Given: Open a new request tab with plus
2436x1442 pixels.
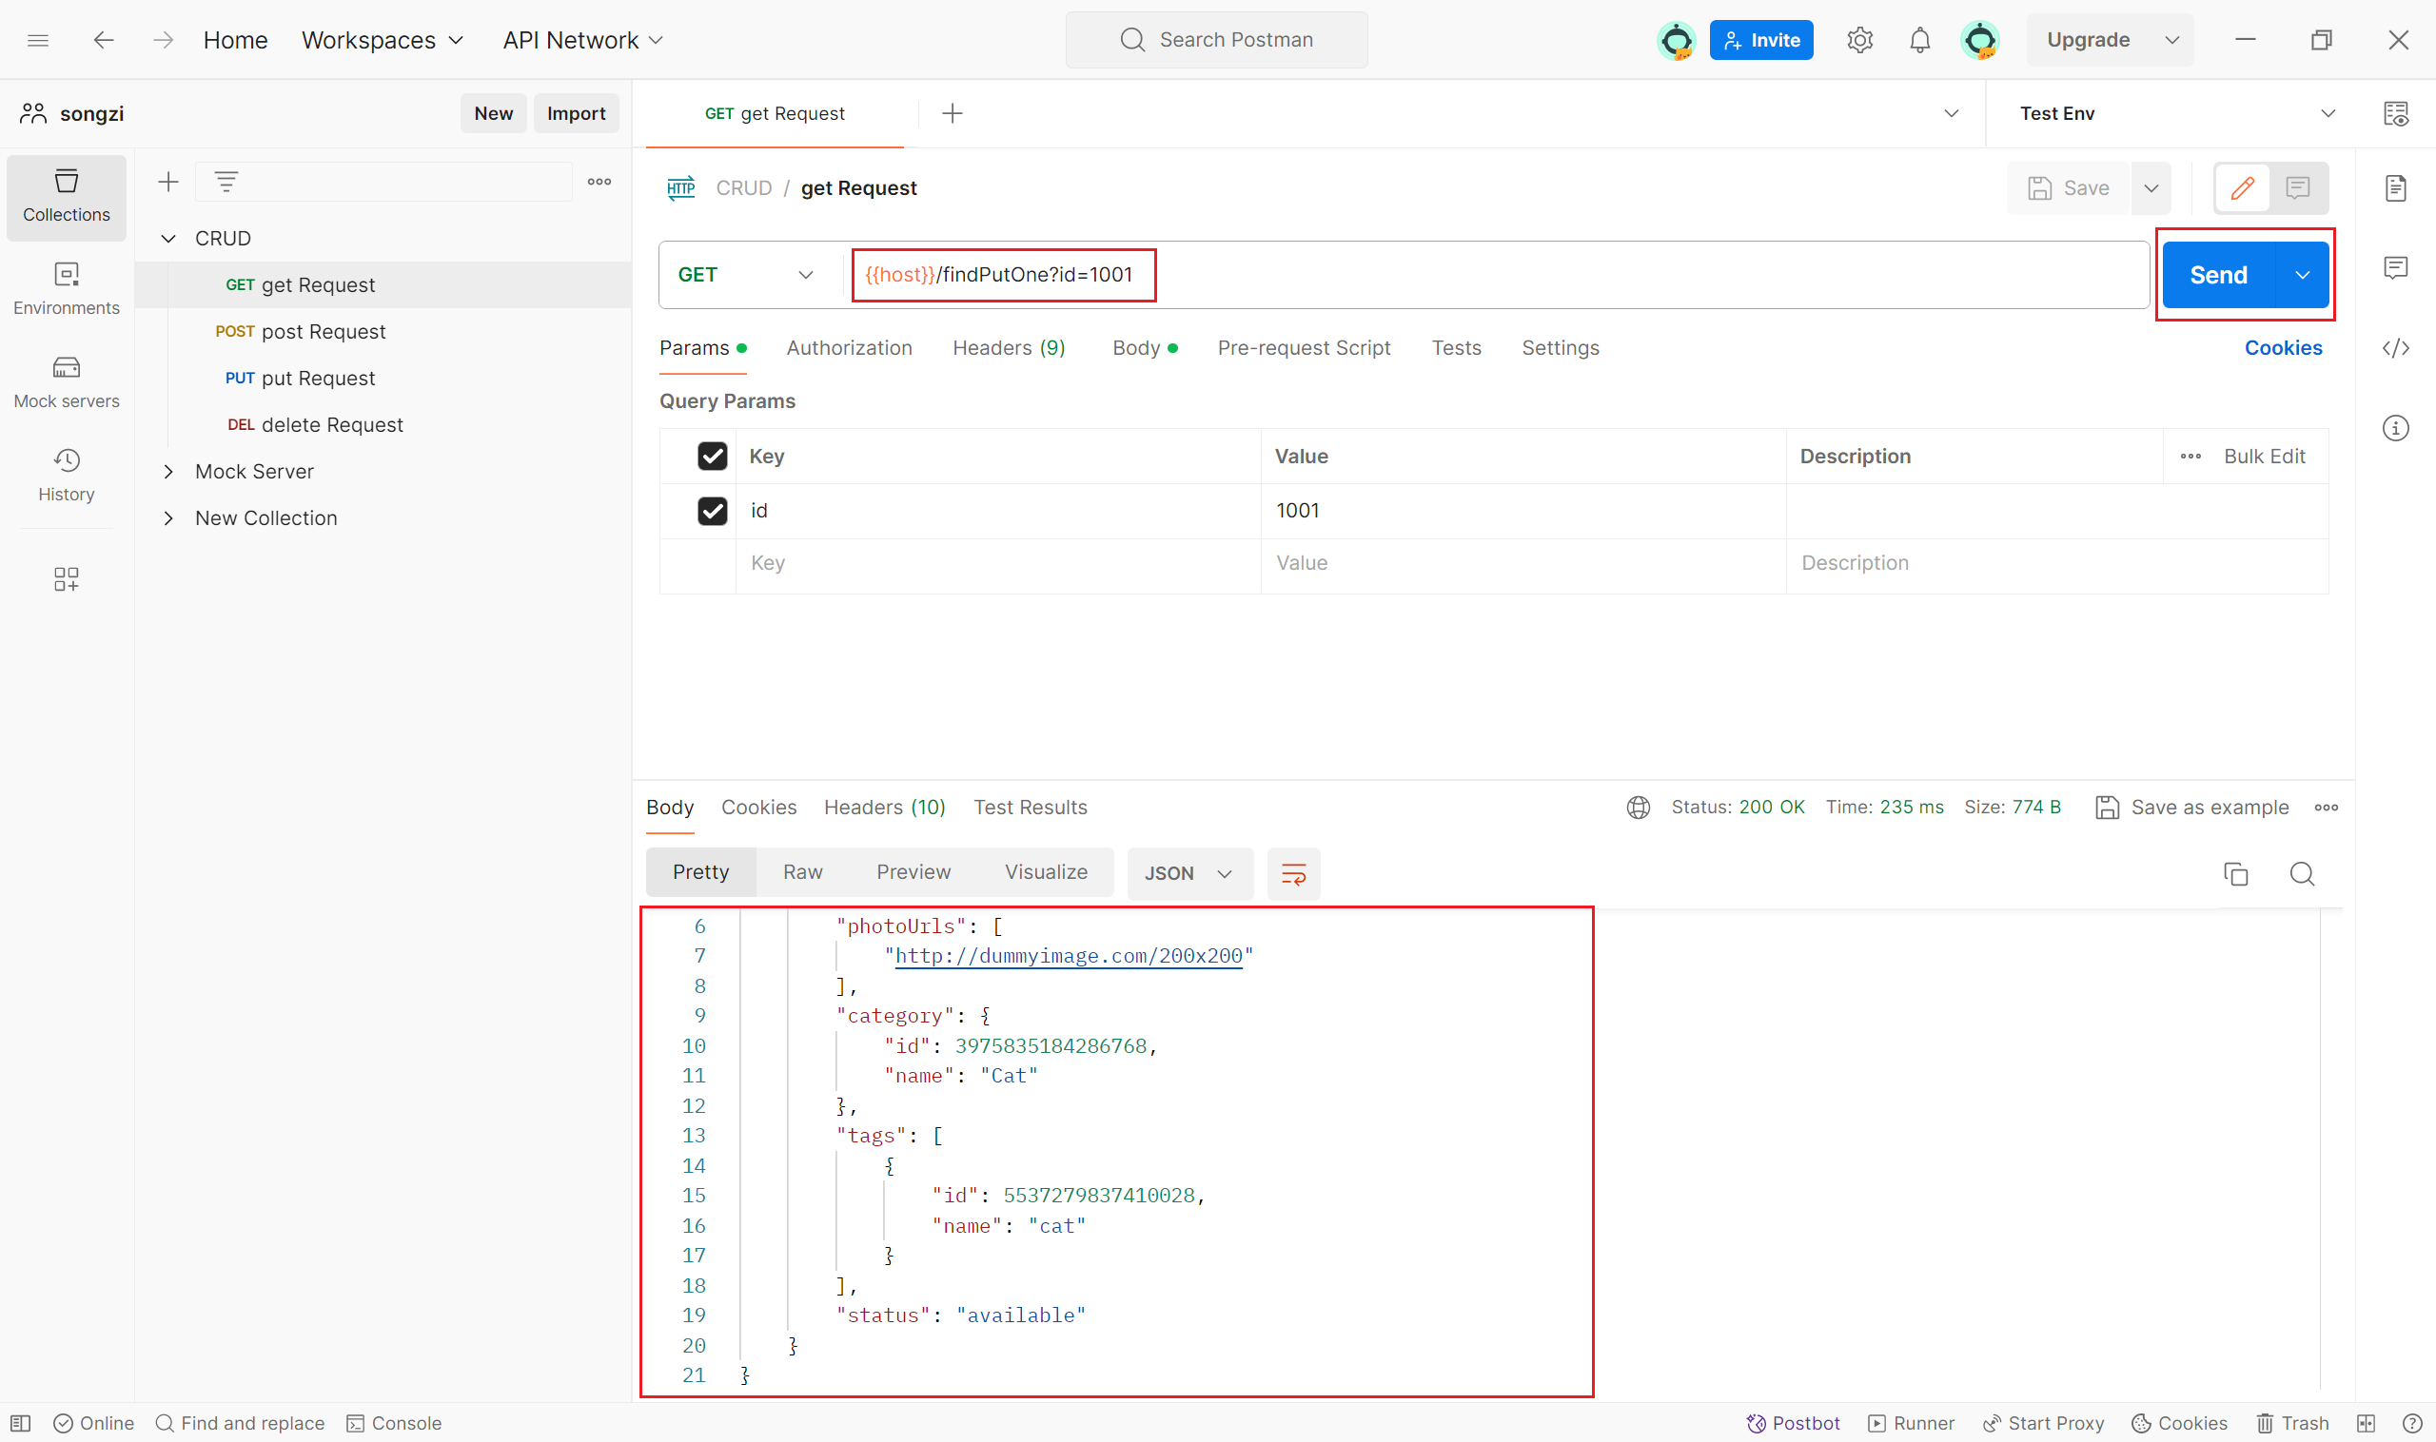Looking at the screenshot, I should pos(952,114).
